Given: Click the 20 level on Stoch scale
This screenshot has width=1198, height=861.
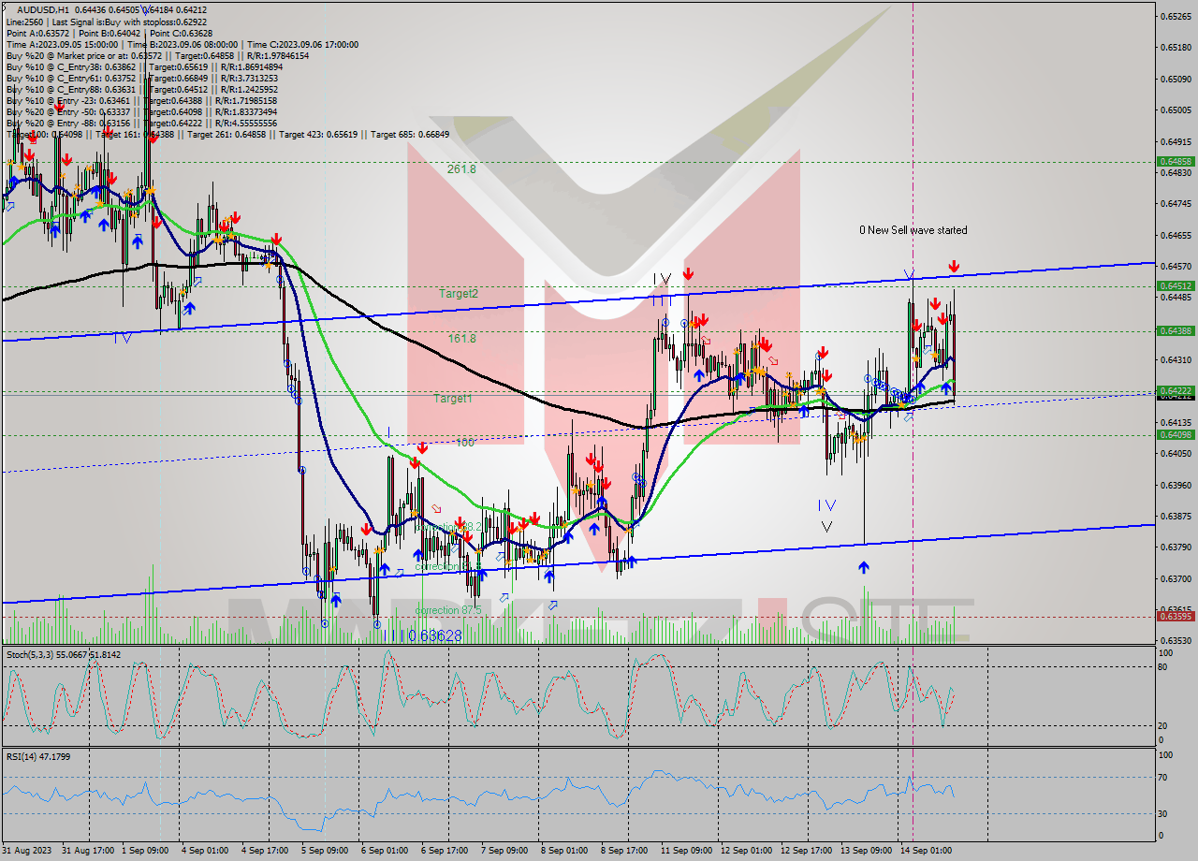Looking at the screenshot, I should coord(1163,726).
